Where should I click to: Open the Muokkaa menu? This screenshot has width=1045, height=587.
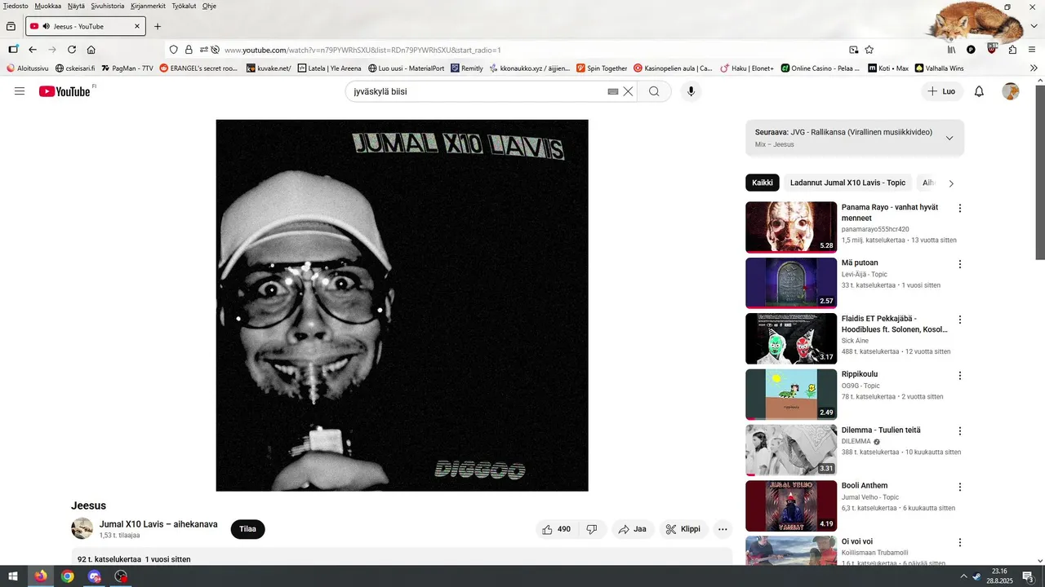[x=47, y=6]
